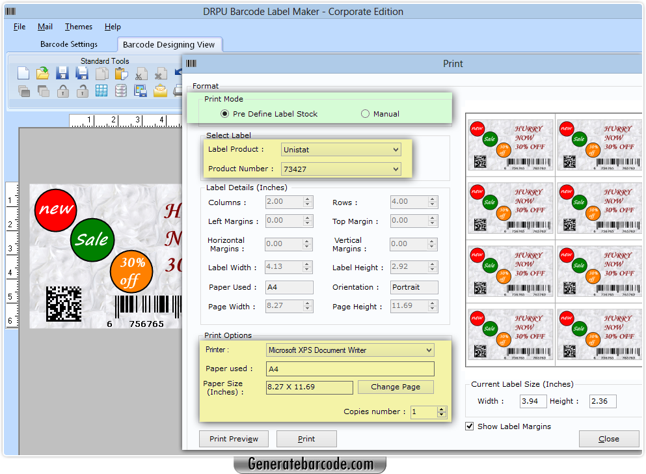Create a new label file
The image size is (646, 474).
(23, 73)
